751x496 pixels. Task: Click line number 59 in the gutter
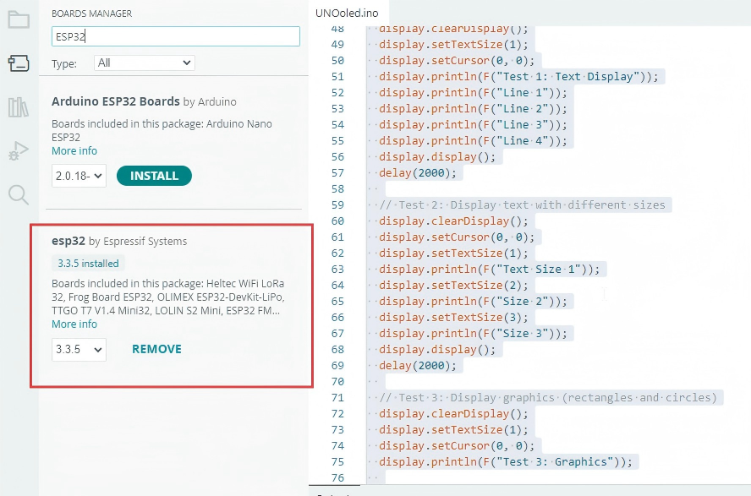pos(337,204)
